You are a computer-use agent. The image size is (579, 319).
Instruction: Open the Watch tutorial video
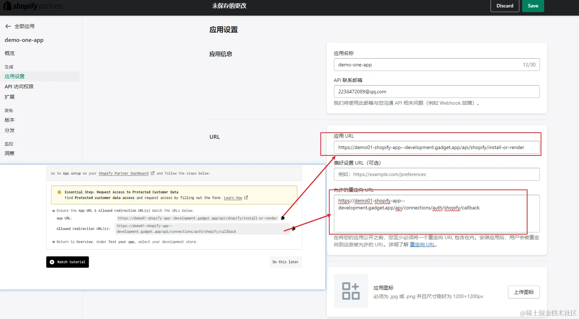pos(67,262)
